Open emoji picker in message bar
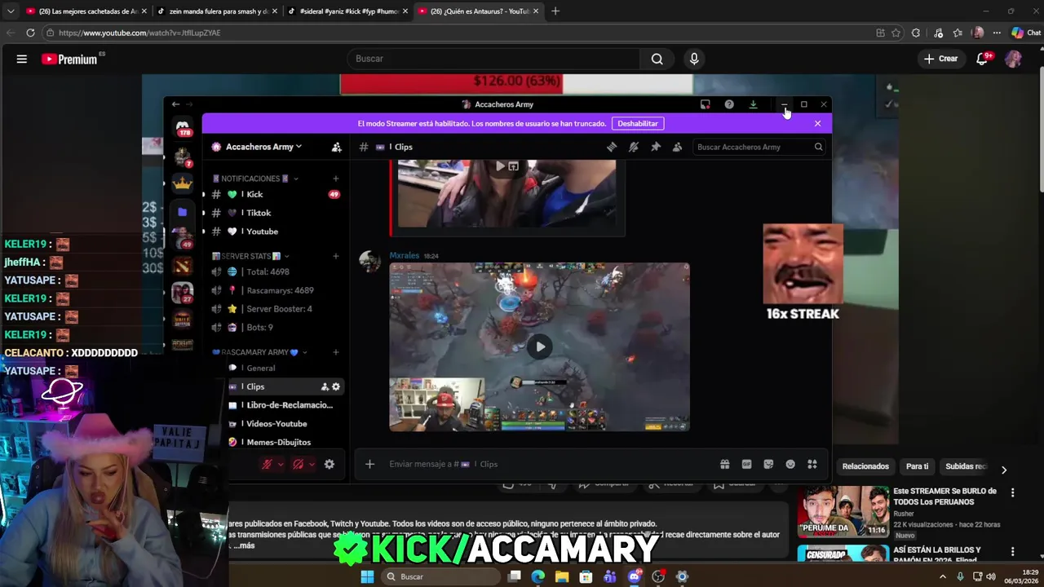The width and height of the screenshot is (1044, 587). click(x=790, y=464)
